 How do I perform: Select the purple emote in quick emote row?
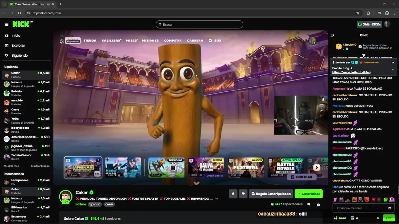click(335, 199)
